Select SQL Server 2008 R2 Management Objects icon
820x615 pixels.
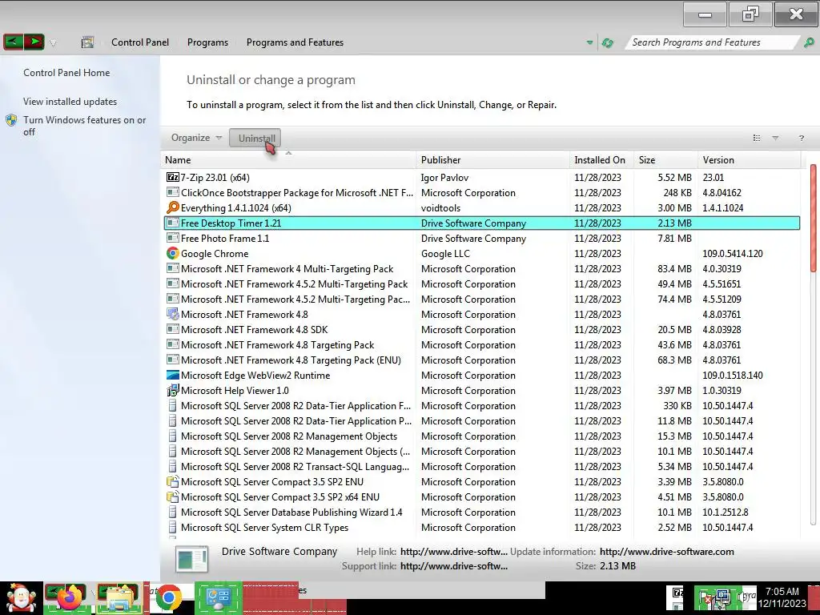173,436
